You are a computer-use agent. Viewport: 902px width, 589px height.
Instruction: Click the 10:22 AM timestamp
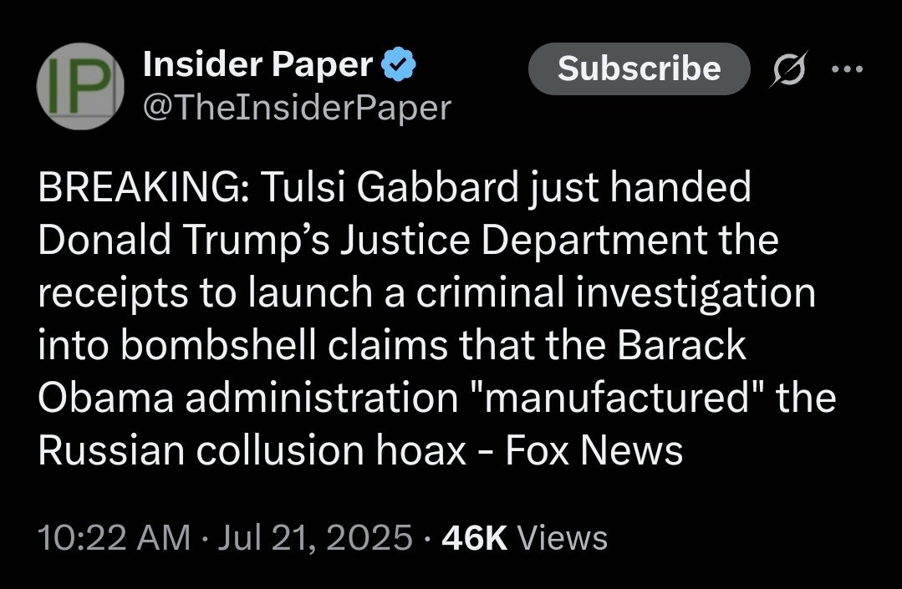tap(115, 537)
